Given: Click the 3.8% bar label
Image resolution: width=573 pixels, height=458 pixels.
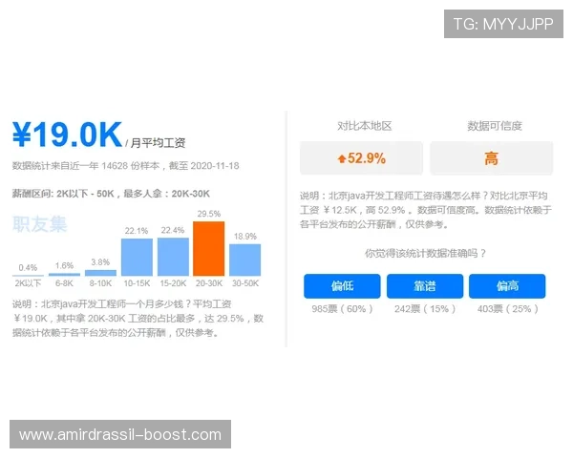Looking at the screenshot, I should click(100, 262).
